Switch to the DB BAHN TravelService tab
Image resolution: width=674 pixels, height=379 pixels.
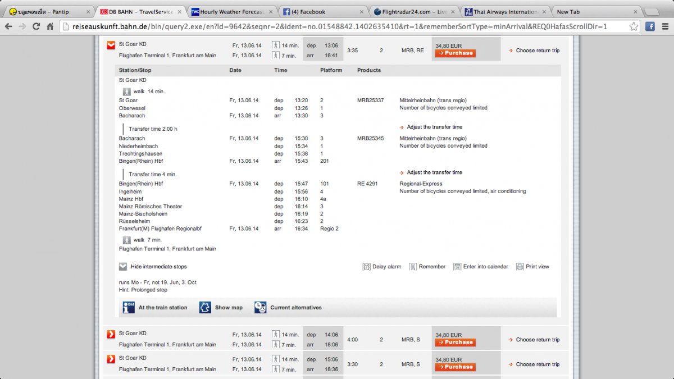pyautogui.click(x=140, y=11)
